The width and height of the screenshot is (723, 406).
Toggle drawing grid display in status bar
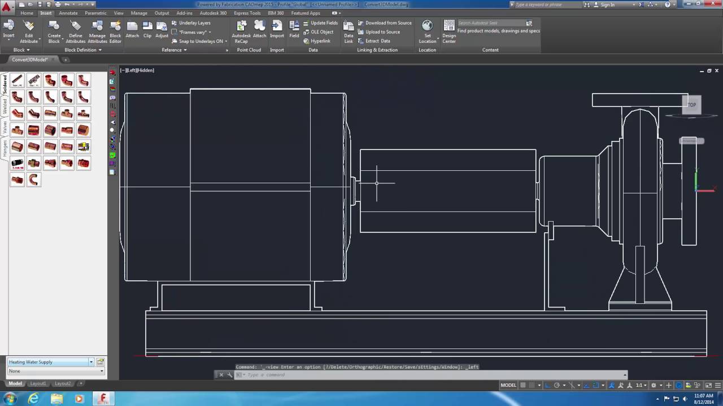coord(523,385)
